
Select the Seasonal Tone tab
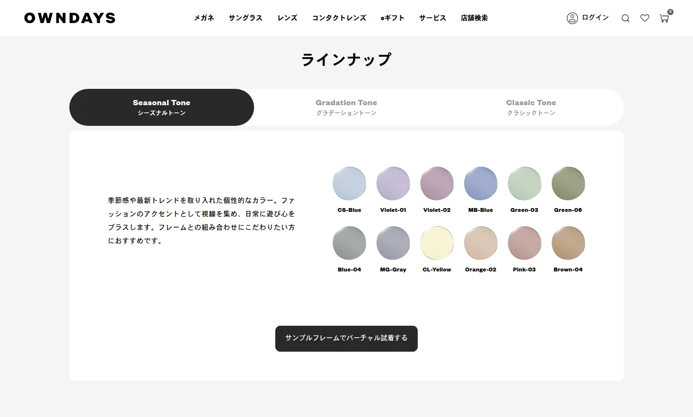pos(162,107)
